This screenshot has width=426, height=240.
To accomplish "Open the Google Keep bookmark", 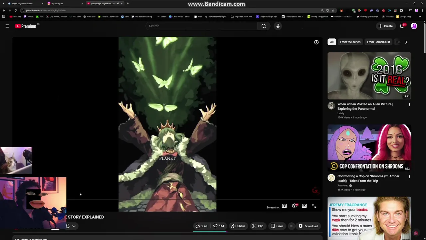I will tap(404, 17).
